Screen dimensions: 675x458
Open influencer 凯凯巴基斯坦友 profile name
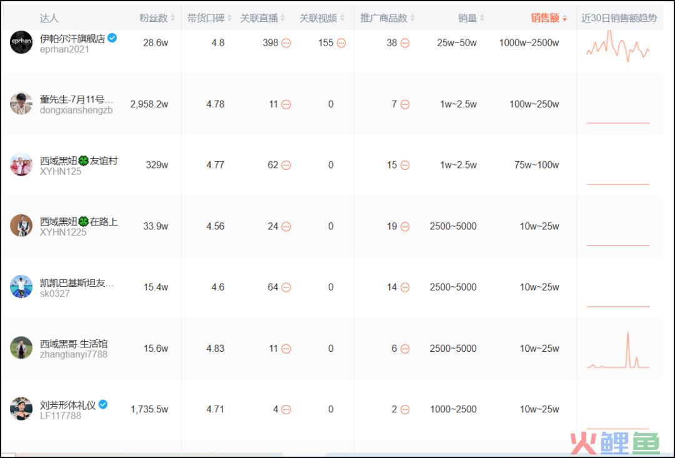(77, 283)
